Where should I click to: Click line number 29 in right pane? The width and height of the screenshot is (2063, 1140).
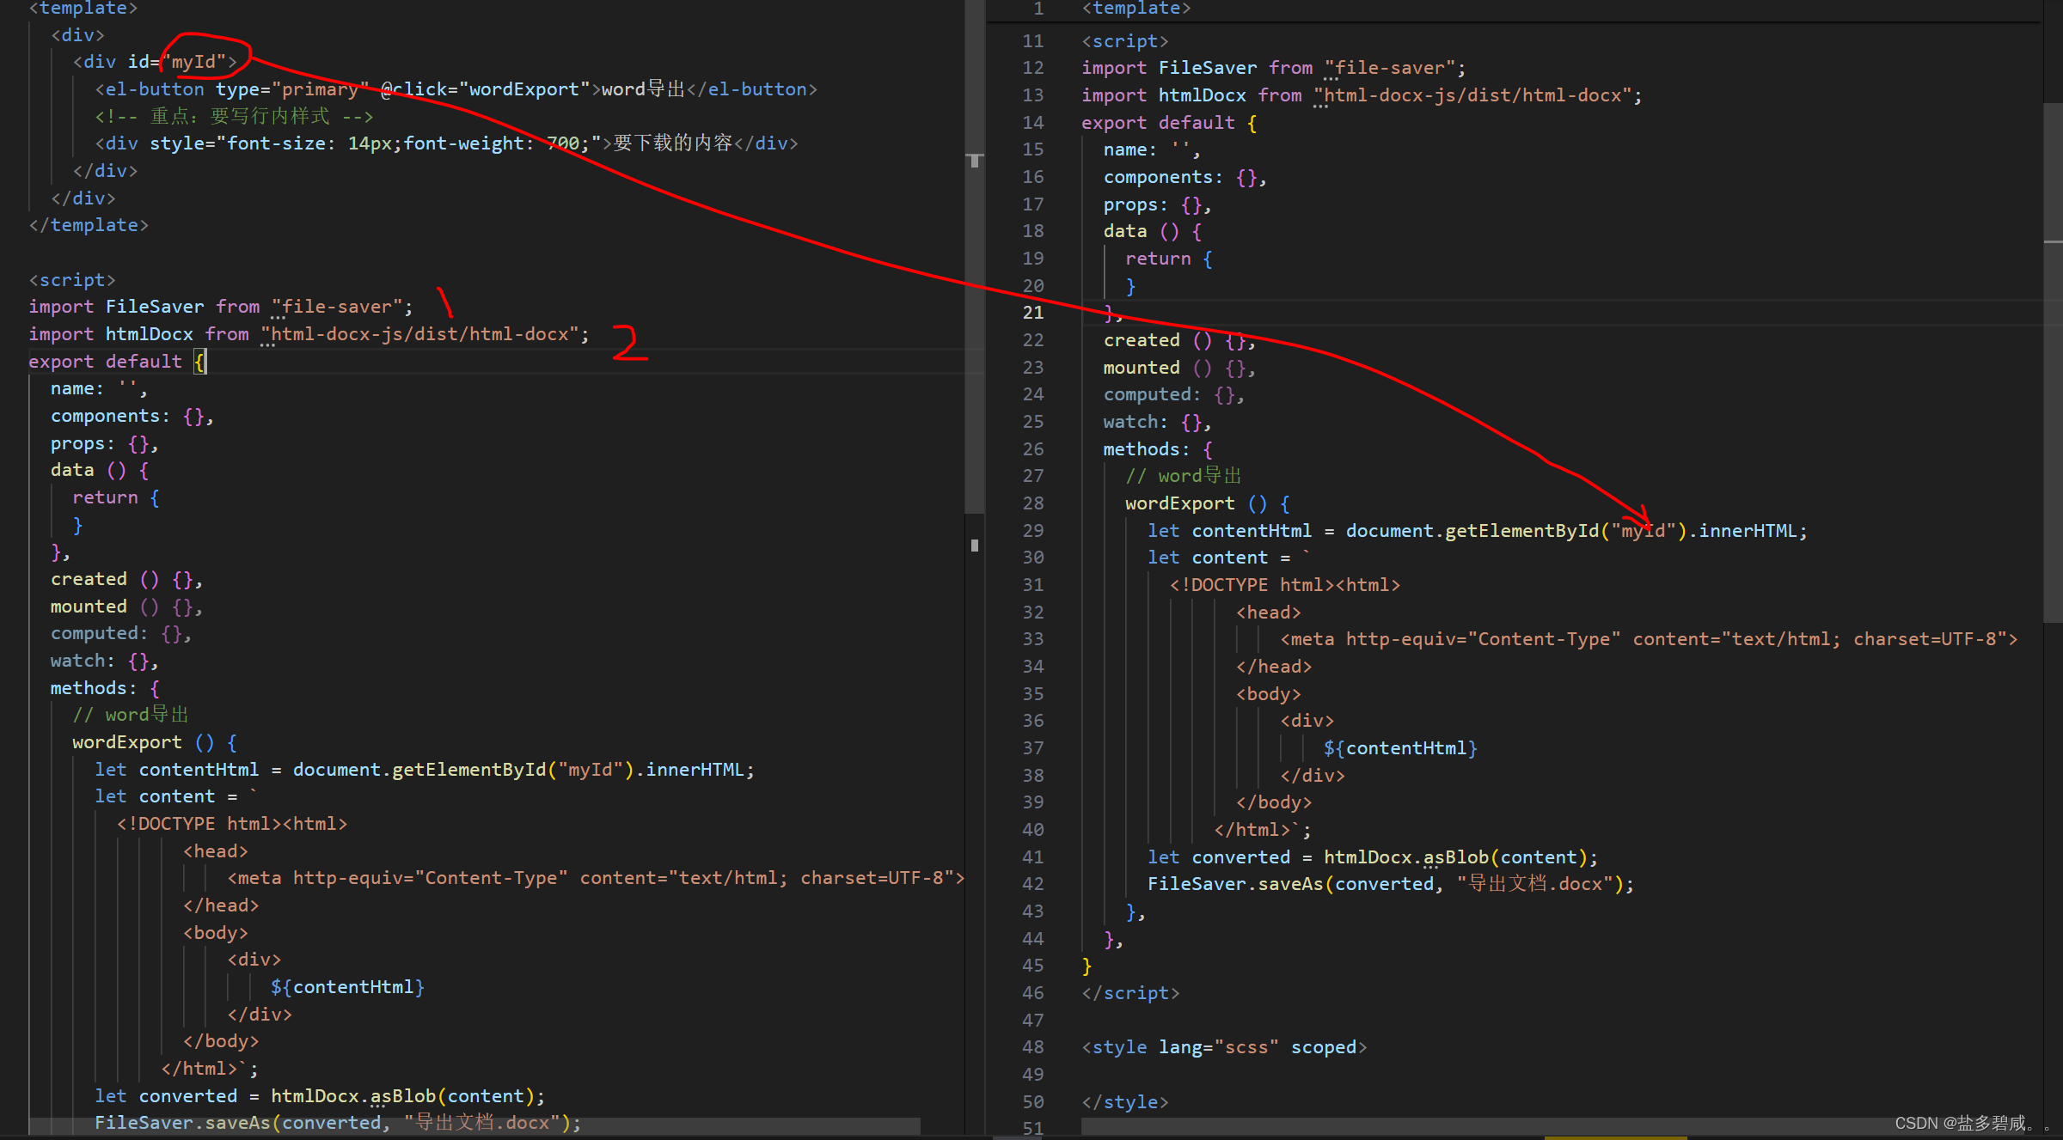point(1033,531)
